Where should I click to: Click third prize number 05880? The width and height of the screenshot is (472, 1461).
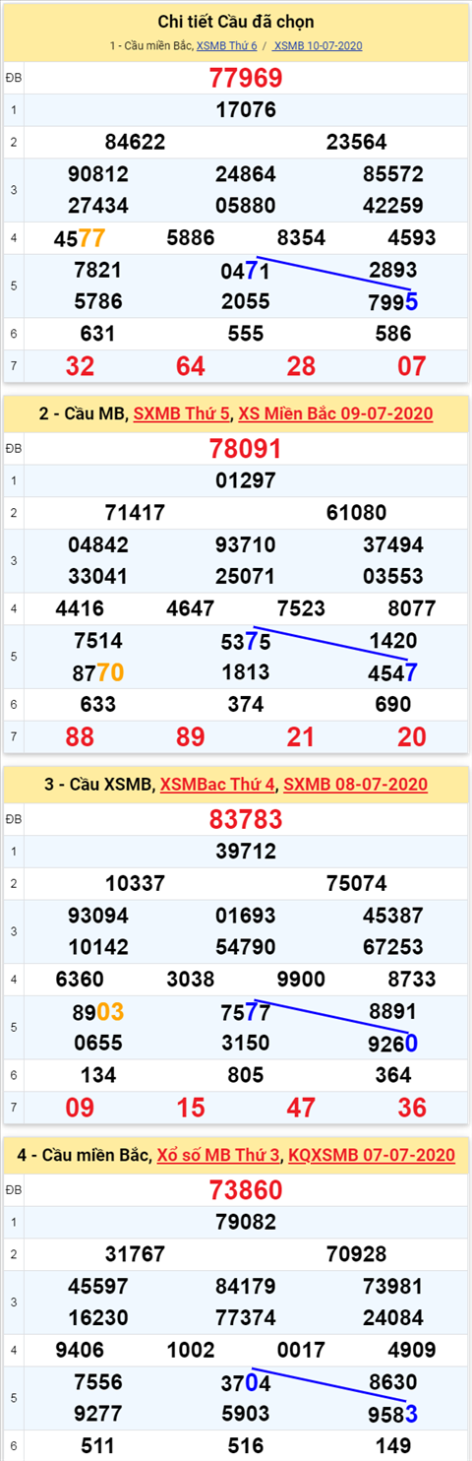(x=246, y=206)
